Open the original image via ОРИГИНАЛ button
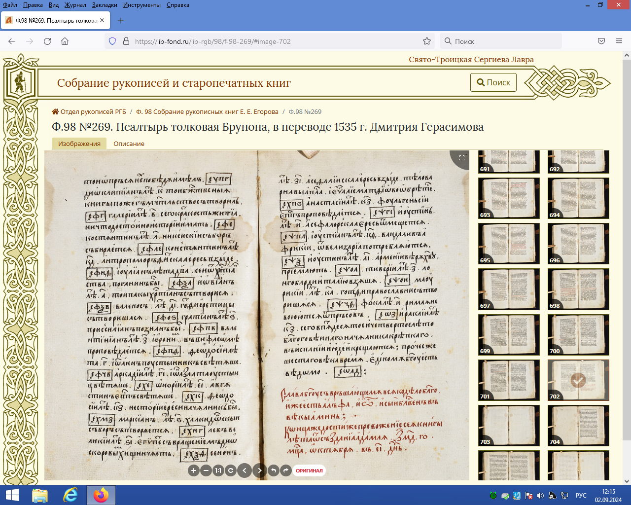The image size is (631, 505). [x=309, y=470]
